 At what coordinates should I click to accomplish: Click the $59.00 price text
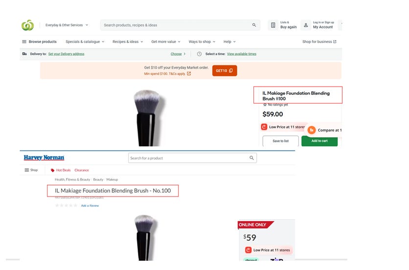pos(273,114)
